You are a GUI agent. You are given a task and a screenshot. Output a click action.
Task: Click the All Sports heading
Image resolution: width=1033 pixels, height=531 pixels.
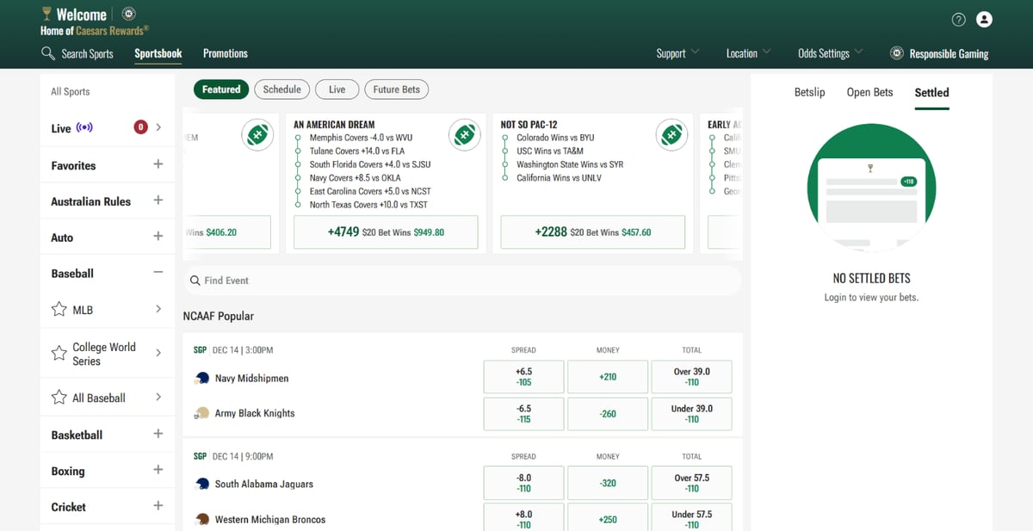click(x=70, y=91)
